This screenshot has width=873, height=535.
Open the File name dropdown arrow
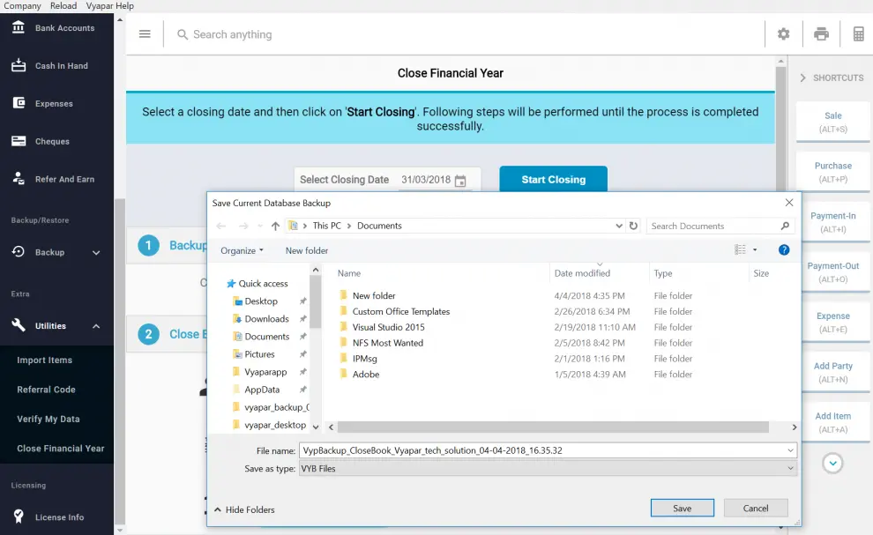tap(790, 450)
